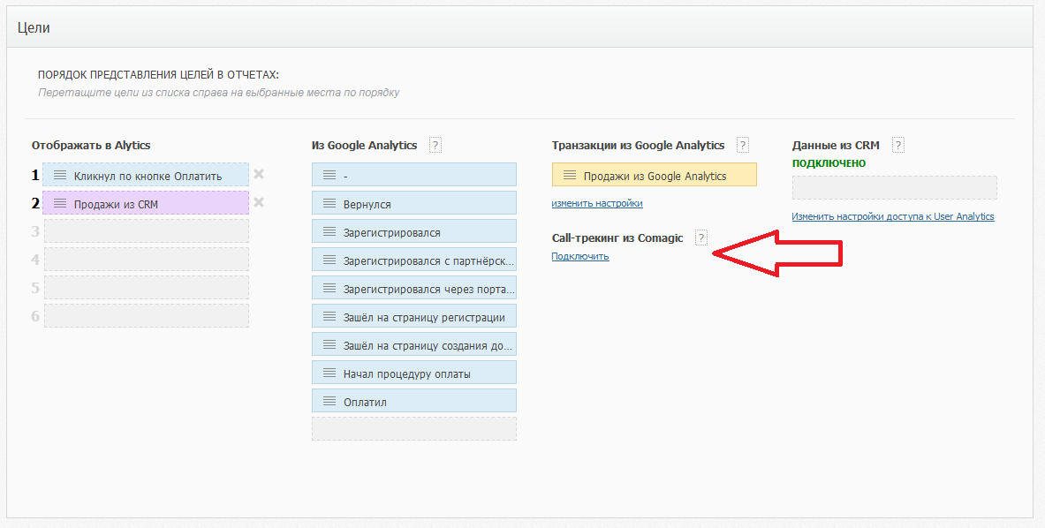The image size is (1045, 528).
Task: Click drag handle of Зарегистрировался goal
Action: click(329, 232)
